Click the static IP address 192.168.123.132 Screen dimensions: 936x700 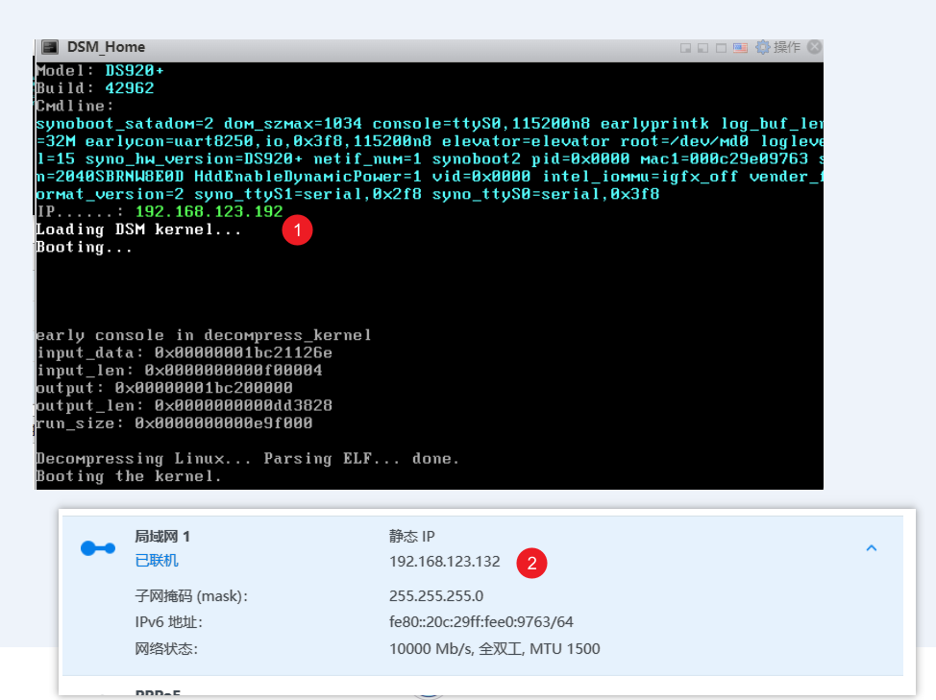[x=444, y=562]
